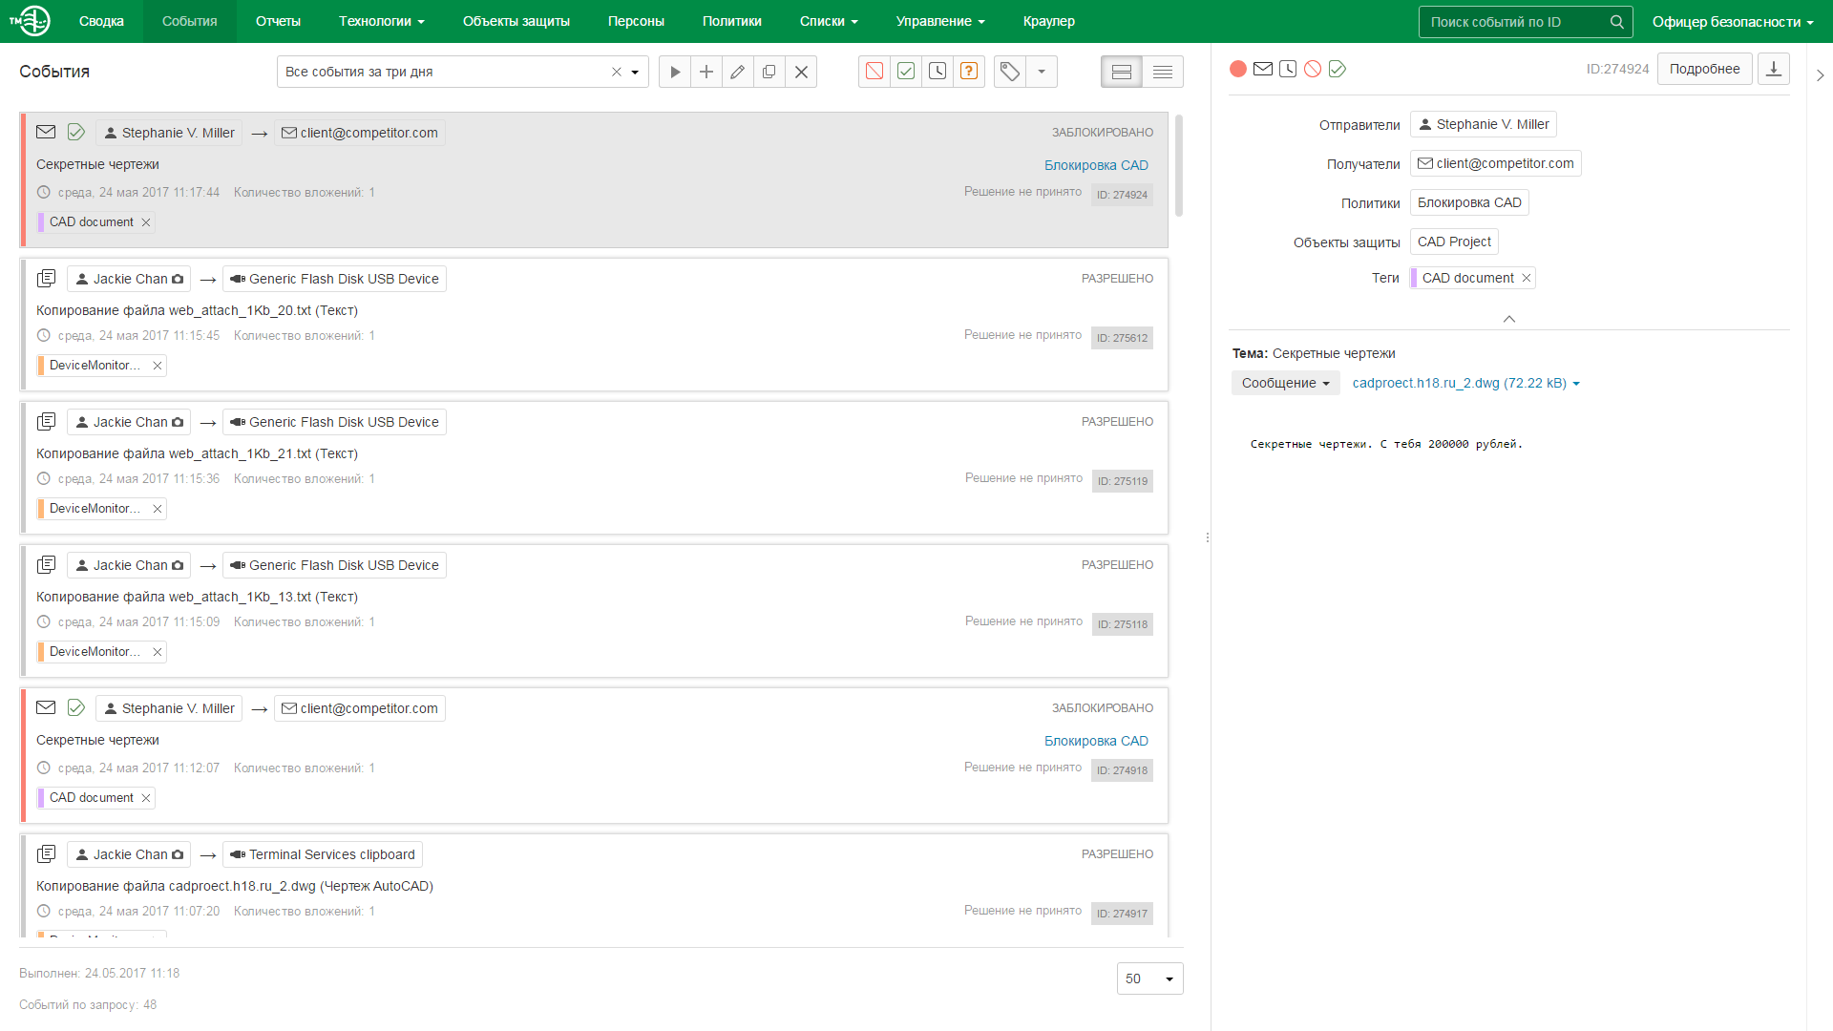Click the Подробнее button
The width and height of the screenshot is (1833, 1031).
coord(1704,69)
